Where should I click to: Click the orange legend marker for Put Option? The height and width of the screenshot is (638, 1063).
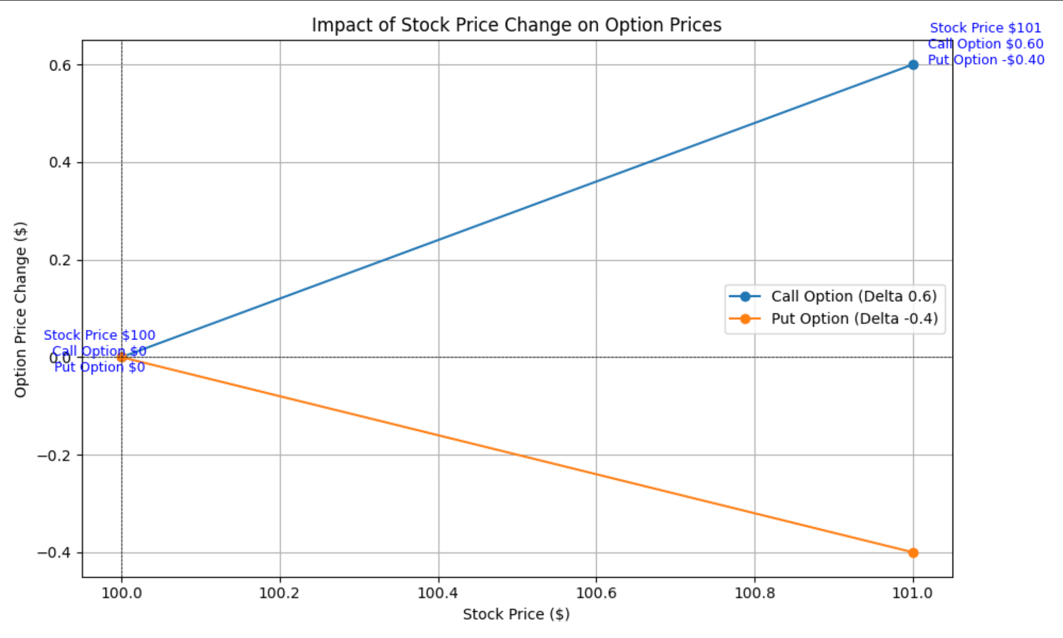point(745,319)
